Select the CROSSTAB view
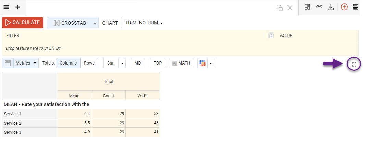368x142 pixels. (x=73, y=23)
